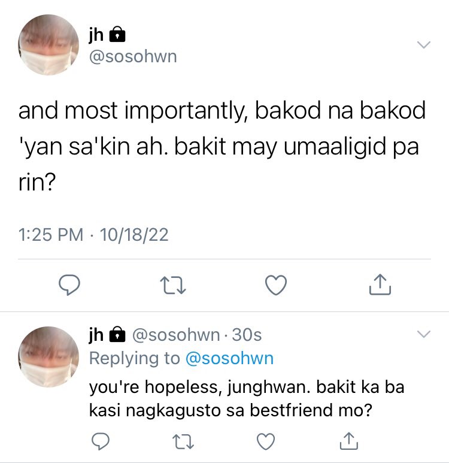This screenshot has height=463, width=449.
Task: Tap the reply's @sosohwn · 30s handle
Action: 196,335
